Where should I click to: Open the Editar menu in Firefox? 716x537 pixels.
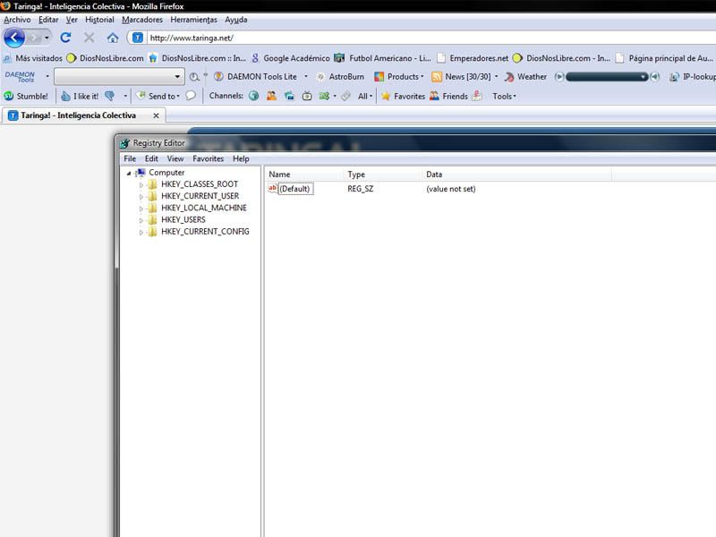click(x=48, y=20)
